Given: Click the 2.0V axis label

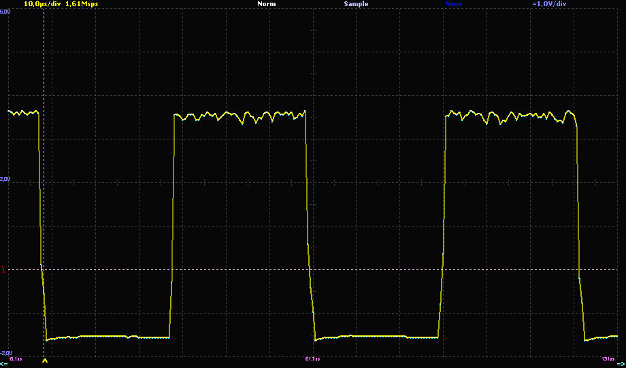Looking at the screenshot, I should click(5, 179).
